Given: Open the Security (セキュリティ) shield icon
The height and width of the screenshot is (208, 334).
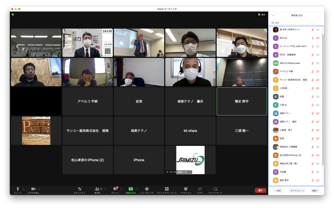Looking at the screenshot, I should (x=80, y=189).
